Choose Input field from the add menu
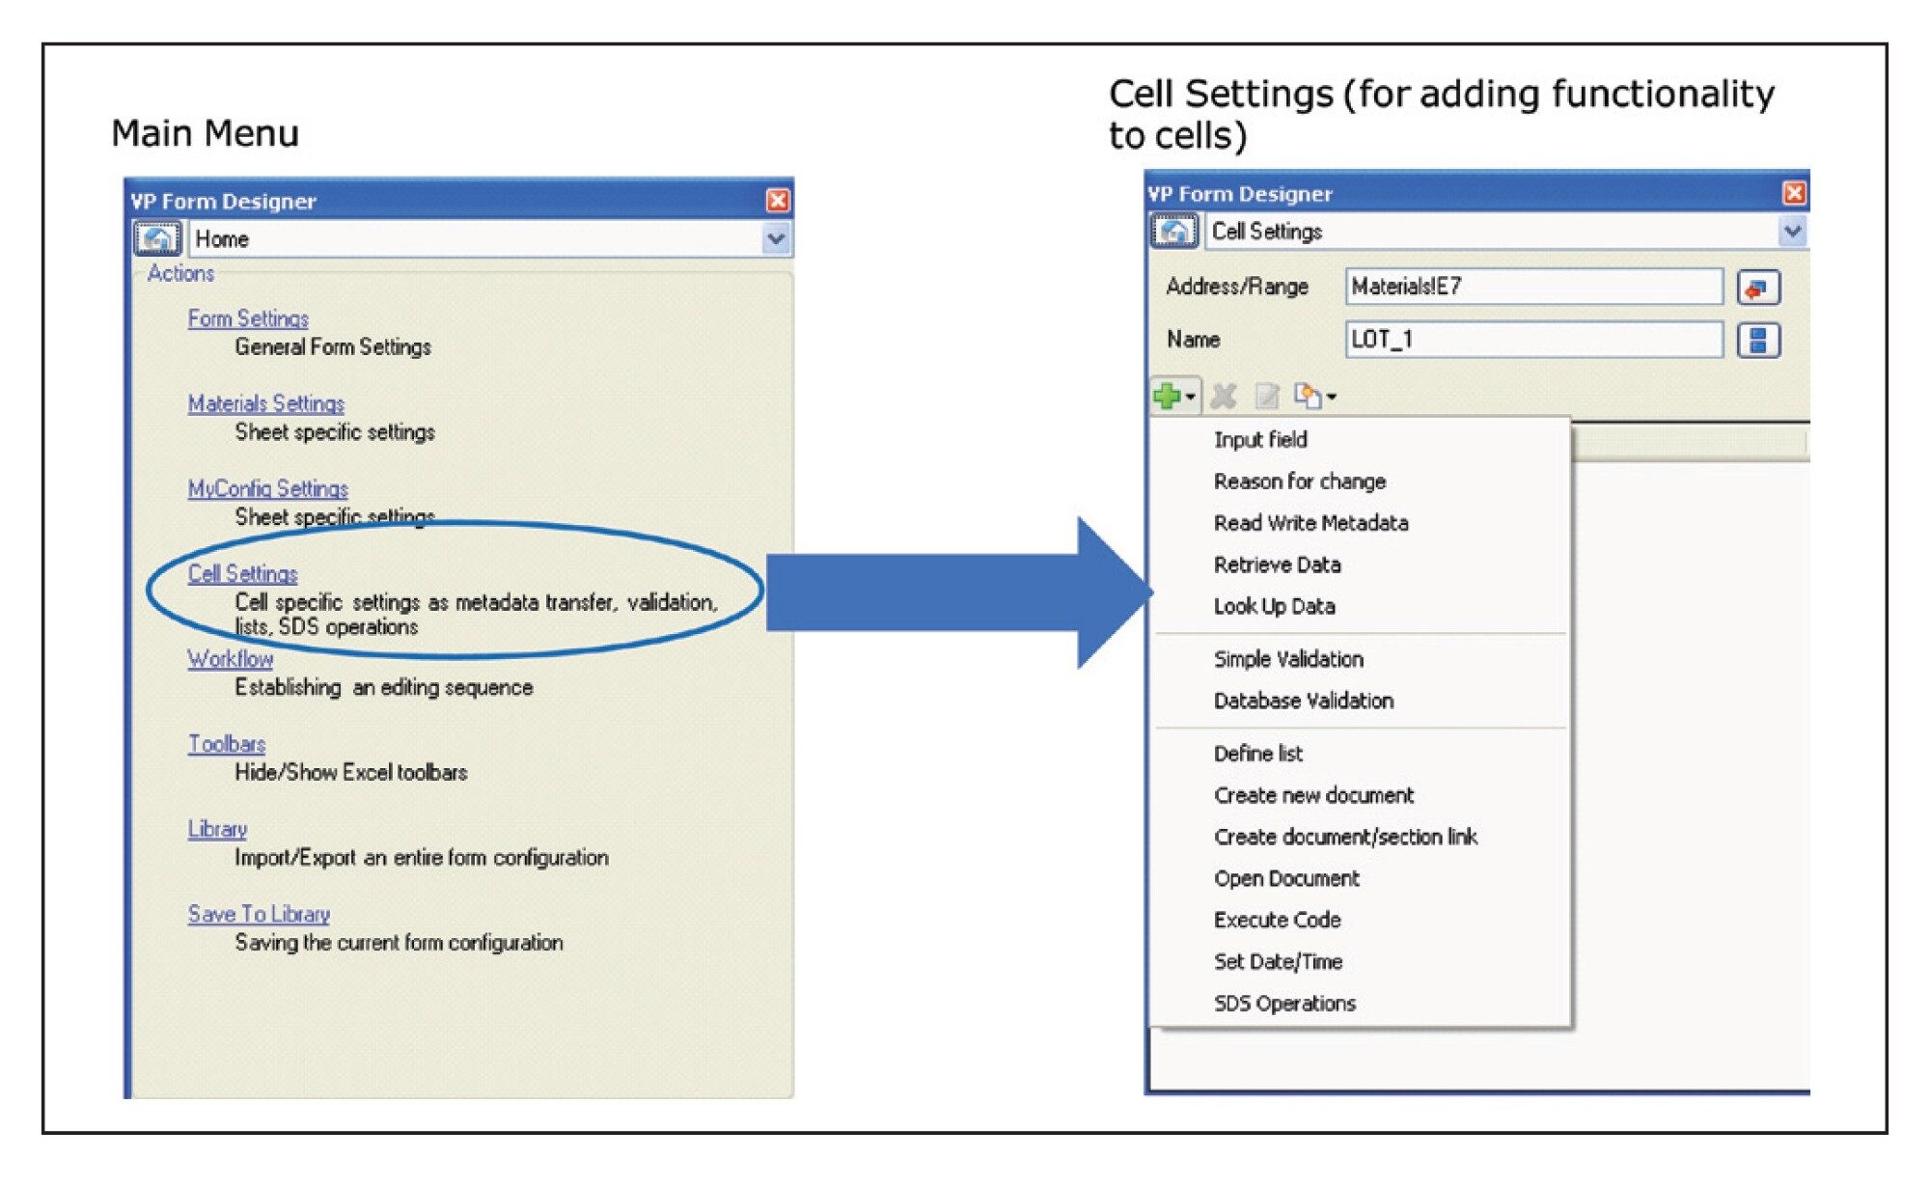The height and width of the screenshot is (1185, 1930). tap(1260, 440)
